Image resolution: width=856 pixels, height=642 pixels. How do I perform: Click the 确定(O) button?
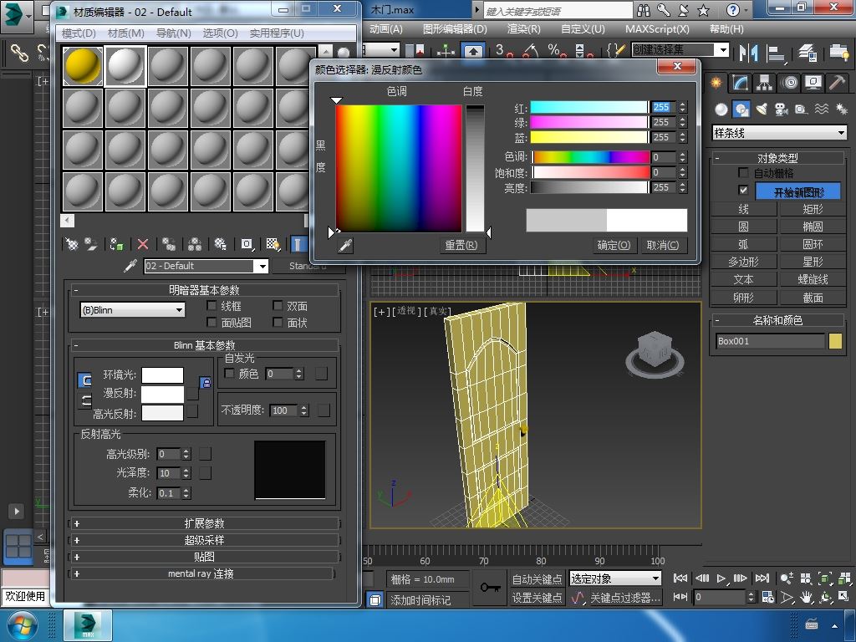(x=614, y=245)
